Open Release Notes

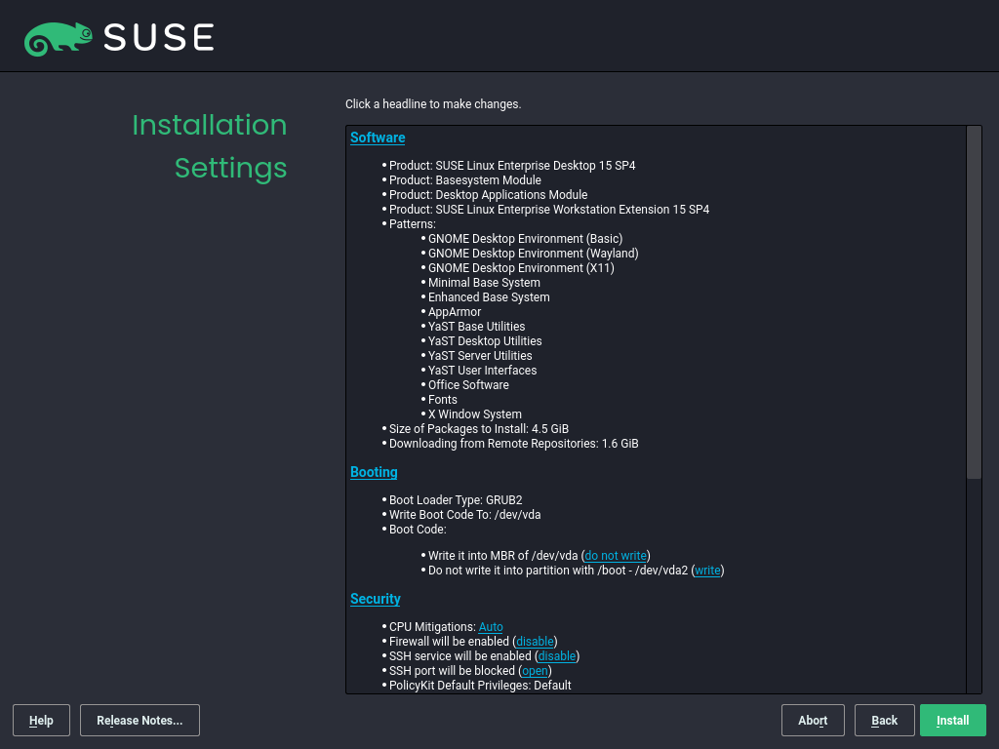pos(140,721)
